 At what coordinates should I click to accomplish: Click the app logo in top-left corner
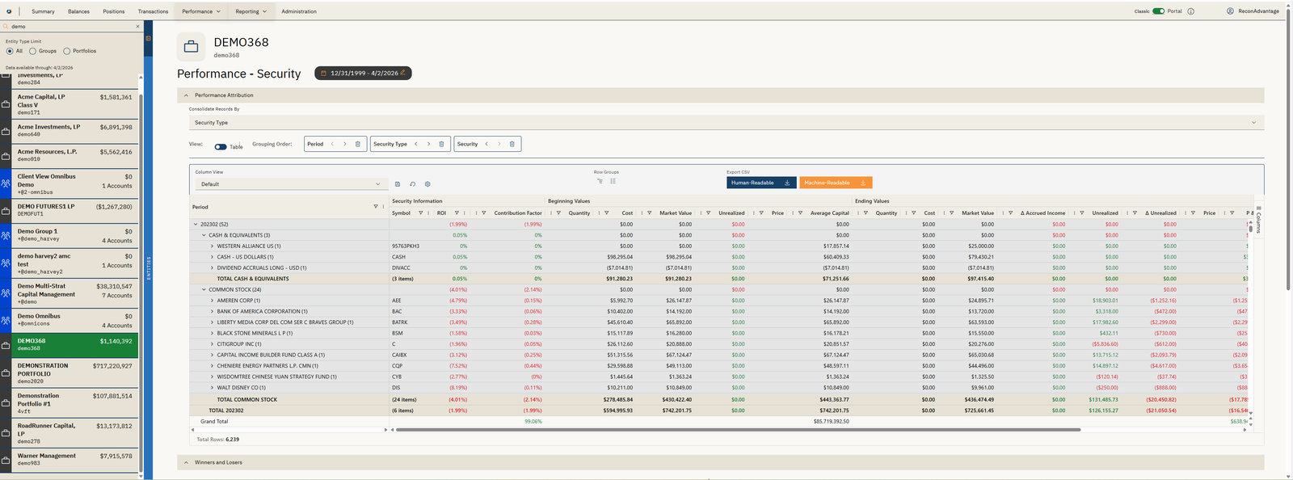(x=9, y=11)
